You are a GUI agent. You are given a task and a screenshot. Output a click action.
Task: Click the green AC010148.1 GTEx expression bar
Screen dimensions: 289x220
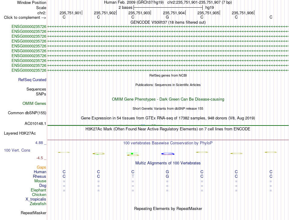168,125
